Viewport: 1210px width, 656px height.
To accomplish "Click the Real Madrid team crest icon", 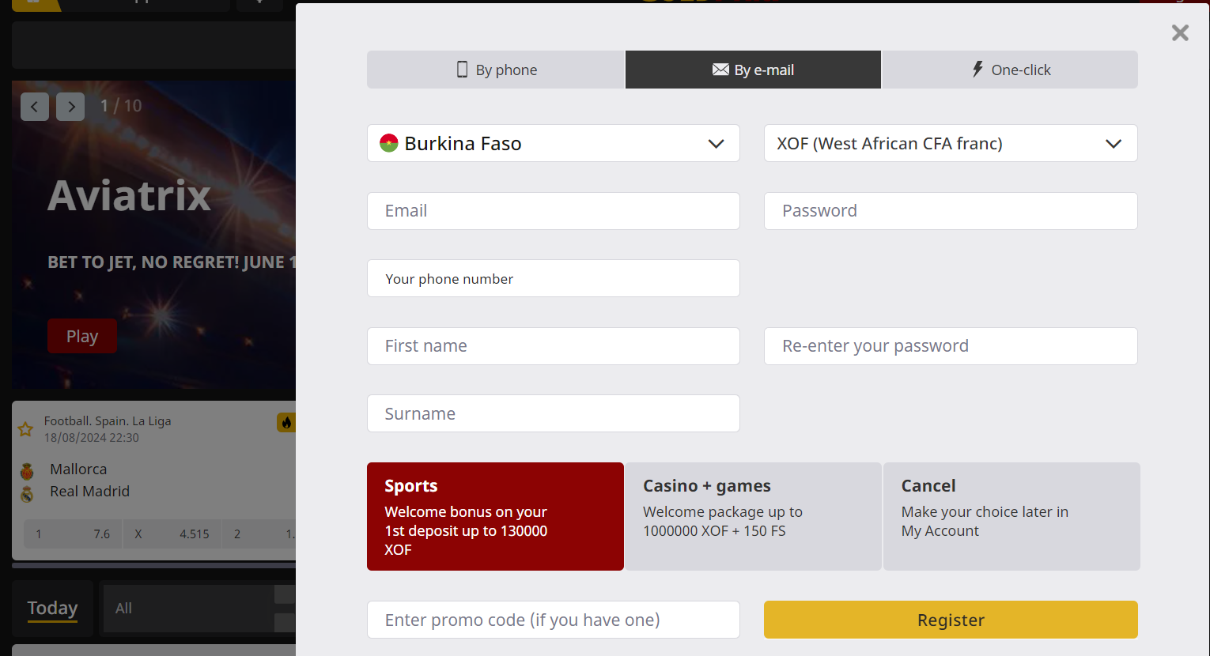I will 27,494.
